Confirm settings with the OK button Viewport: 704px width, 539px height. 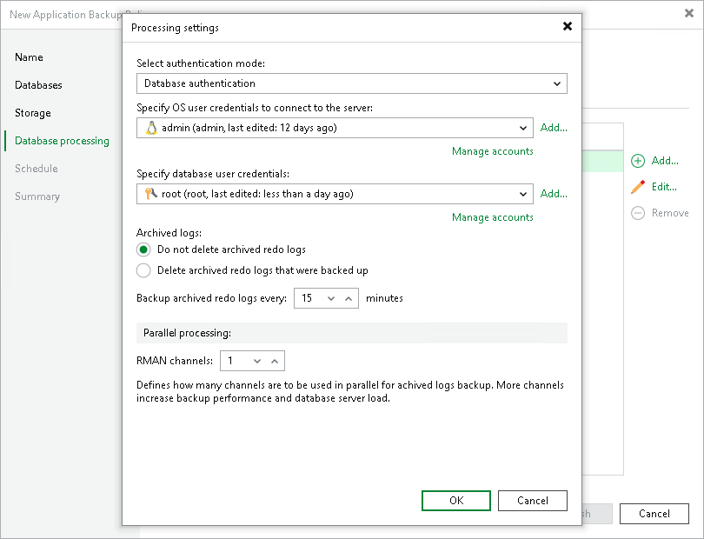point(455,501)
